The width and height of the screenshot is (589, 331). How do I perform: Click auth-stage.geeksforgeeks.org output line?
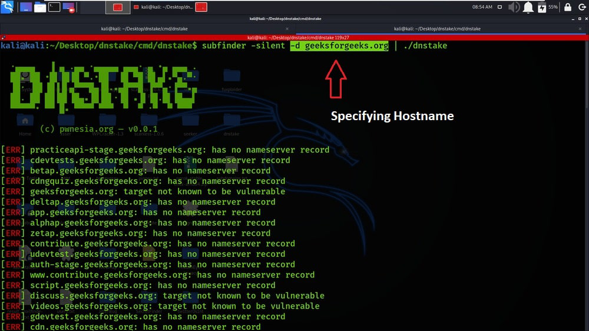(x=148, y=264)
